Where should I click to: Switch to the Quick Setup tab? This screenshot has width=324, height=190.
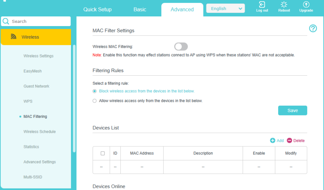97,10
